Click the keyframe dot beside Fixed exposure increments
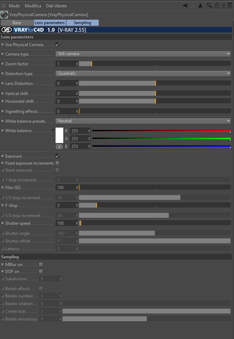Viewport: 234px width, 339px height. 2,163
